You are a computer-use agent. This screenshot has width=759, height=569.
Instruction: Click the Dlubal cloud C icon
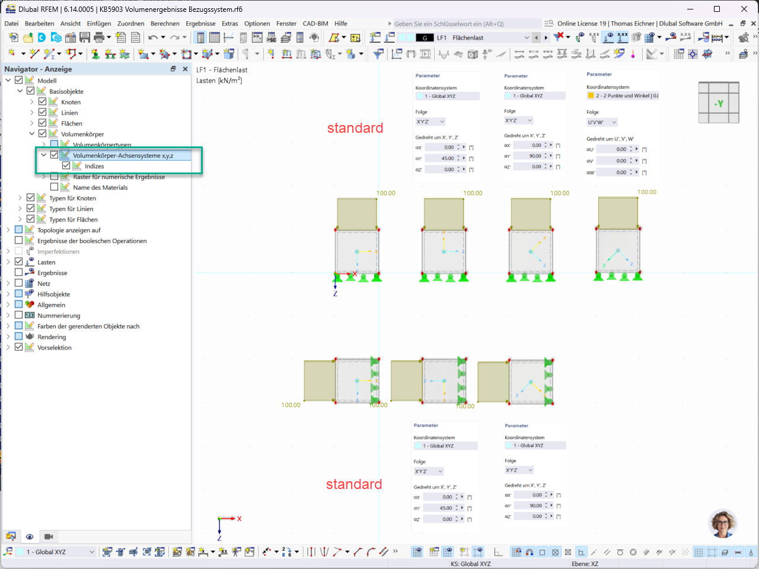42,37
